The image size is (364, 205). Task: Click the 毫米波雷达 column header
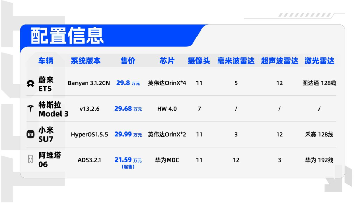tap(236, 61)
